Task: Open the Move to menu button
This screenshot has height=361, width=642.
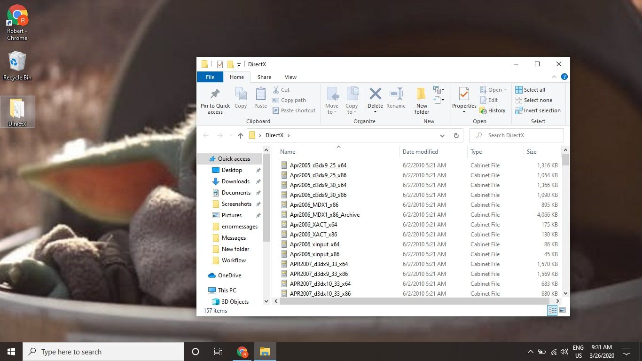Action: point(332,100)
